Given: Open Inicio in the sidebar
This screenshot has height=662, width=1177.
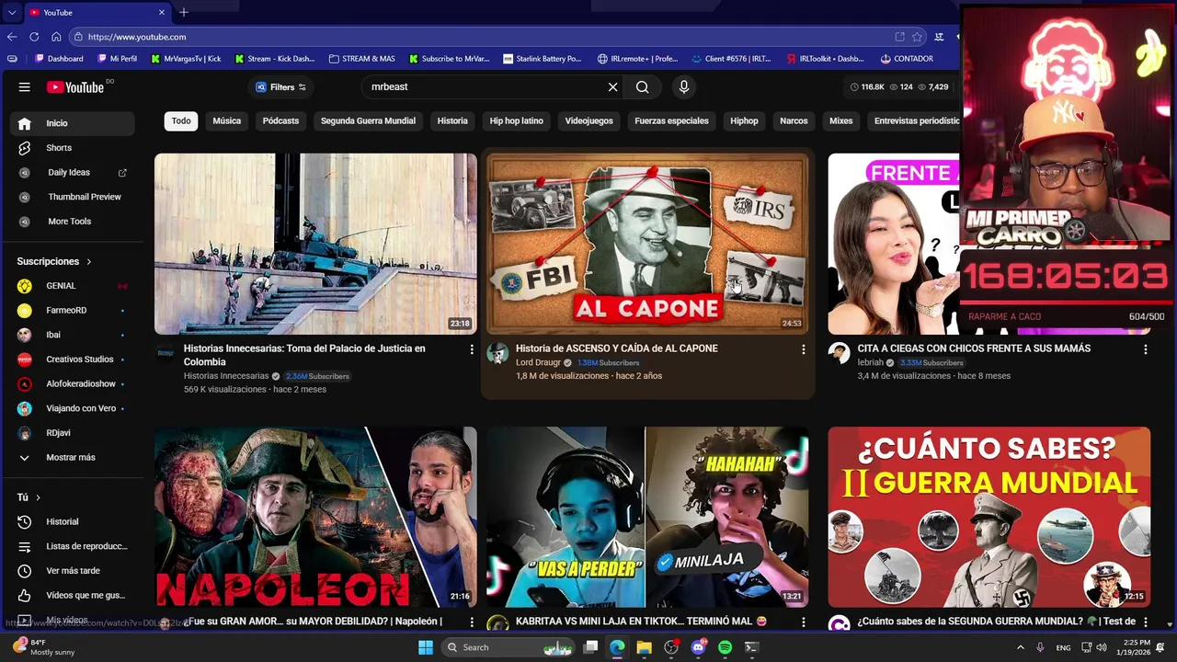Looking at the screenshot, I should point(72,123).
